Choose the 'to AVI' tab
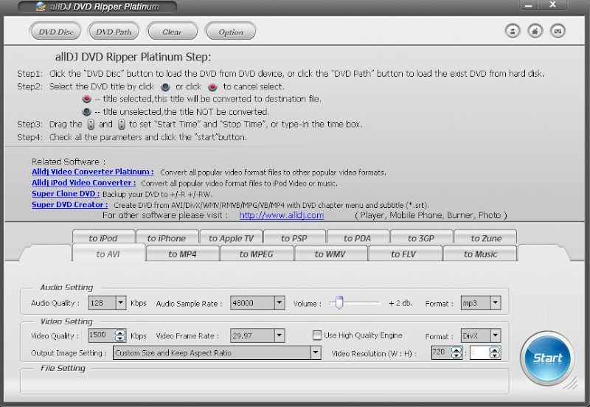 coord(108,253)
